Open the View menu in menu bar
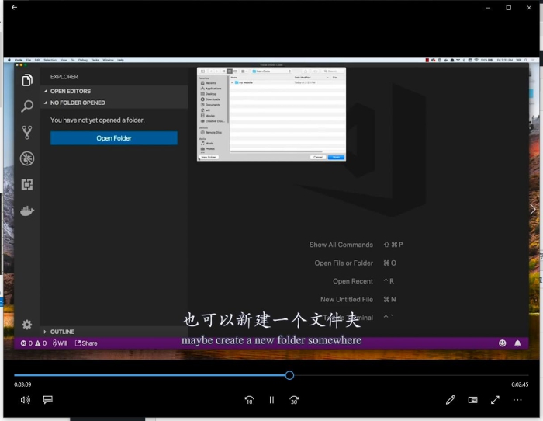 (64, 60)
